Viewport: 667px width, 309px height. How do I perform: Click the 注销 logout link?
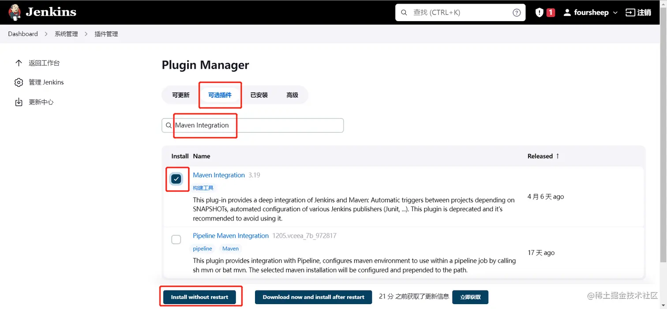pos(644,13)
